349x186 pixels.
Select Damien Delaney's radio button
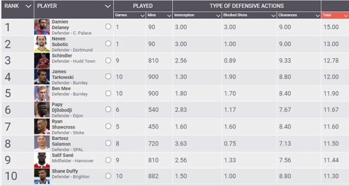[108, 26]
